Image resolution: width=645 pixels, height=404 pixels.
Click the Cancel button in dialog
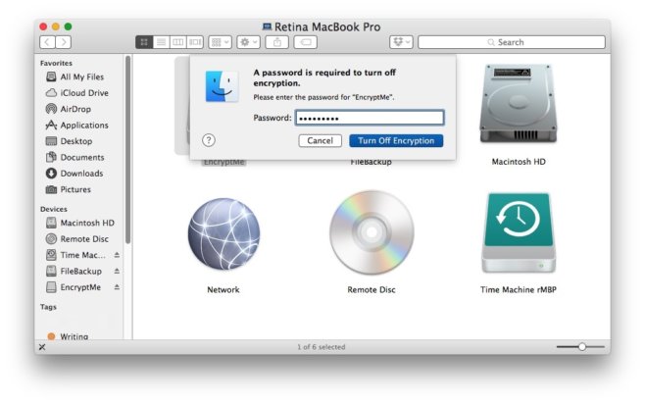click(320, 140)
